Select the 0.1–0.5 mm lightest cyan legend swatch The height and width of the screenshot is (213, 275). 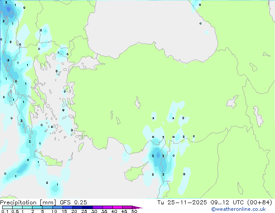tap(7, 207)
